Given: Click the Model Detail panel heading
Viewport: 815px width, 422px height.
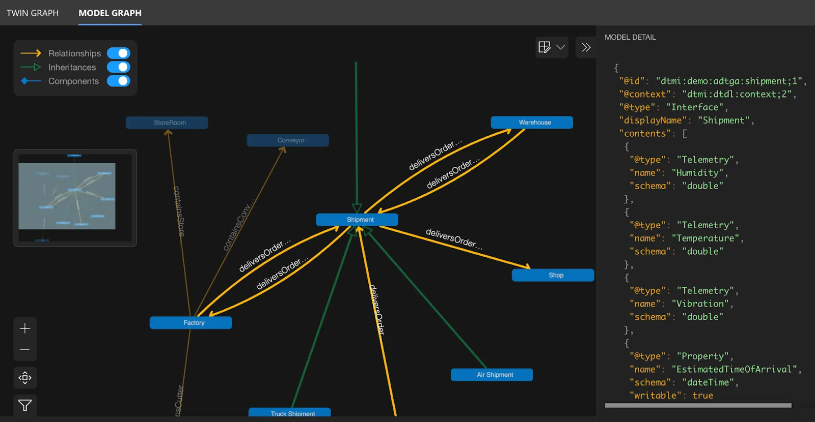Looking at the screenshot, I should coord(630,37).
